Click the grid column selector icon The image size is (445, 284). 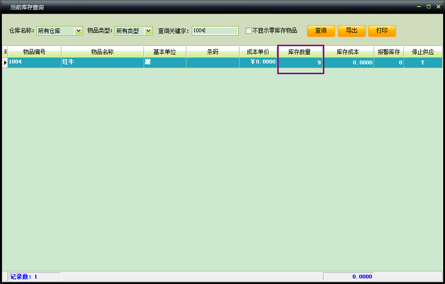pyautogui.click(x=5, y=52)
